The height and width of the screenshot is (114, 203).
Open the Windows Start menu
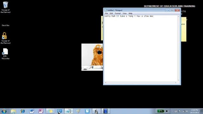(4, 111)
